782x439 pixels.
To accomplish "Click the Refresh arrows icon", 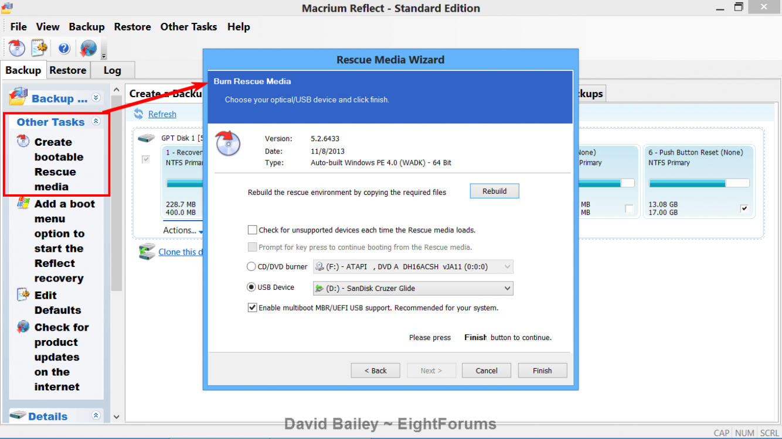I will point(139,114).
